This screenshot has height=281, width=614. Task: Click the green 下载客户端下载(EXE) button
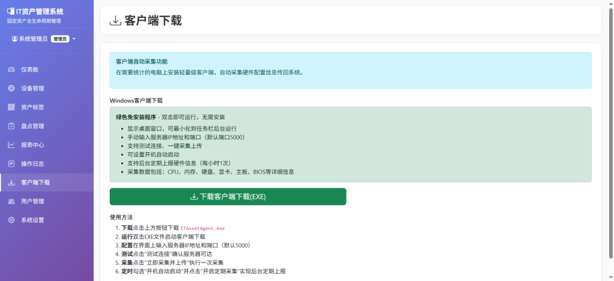click(228, 197)
